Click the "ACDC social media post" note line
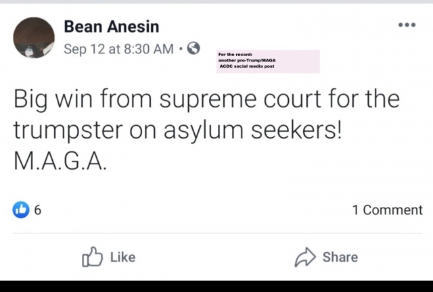The height and width of the screenshot is (292, 433). coord(246,68)
